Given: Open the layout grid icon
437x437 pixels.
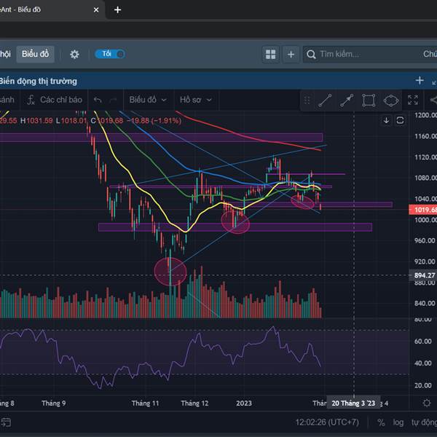Looking at the screenshot, I should [271, 54].
